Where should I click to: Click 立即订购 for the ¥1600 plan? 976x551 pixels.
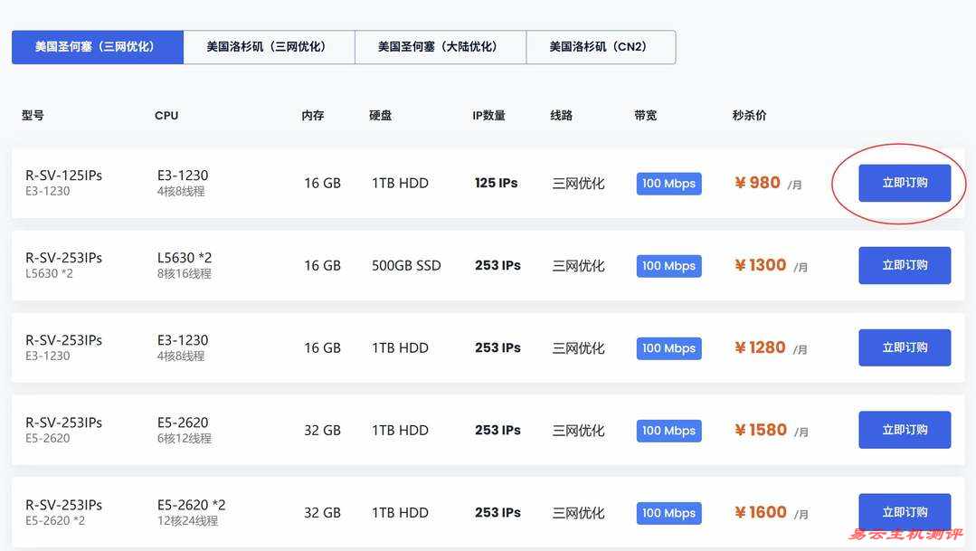pos(905,512)
